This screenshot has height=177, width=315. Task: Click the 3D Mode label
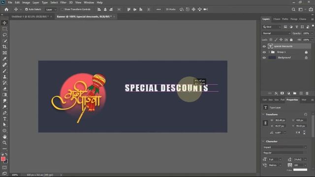pos(171,9)
